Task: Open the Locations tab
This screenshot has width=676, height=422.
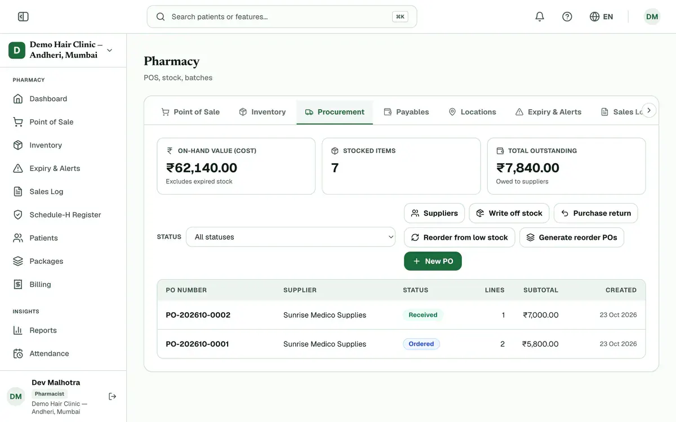Action: (x=472, y=112)
